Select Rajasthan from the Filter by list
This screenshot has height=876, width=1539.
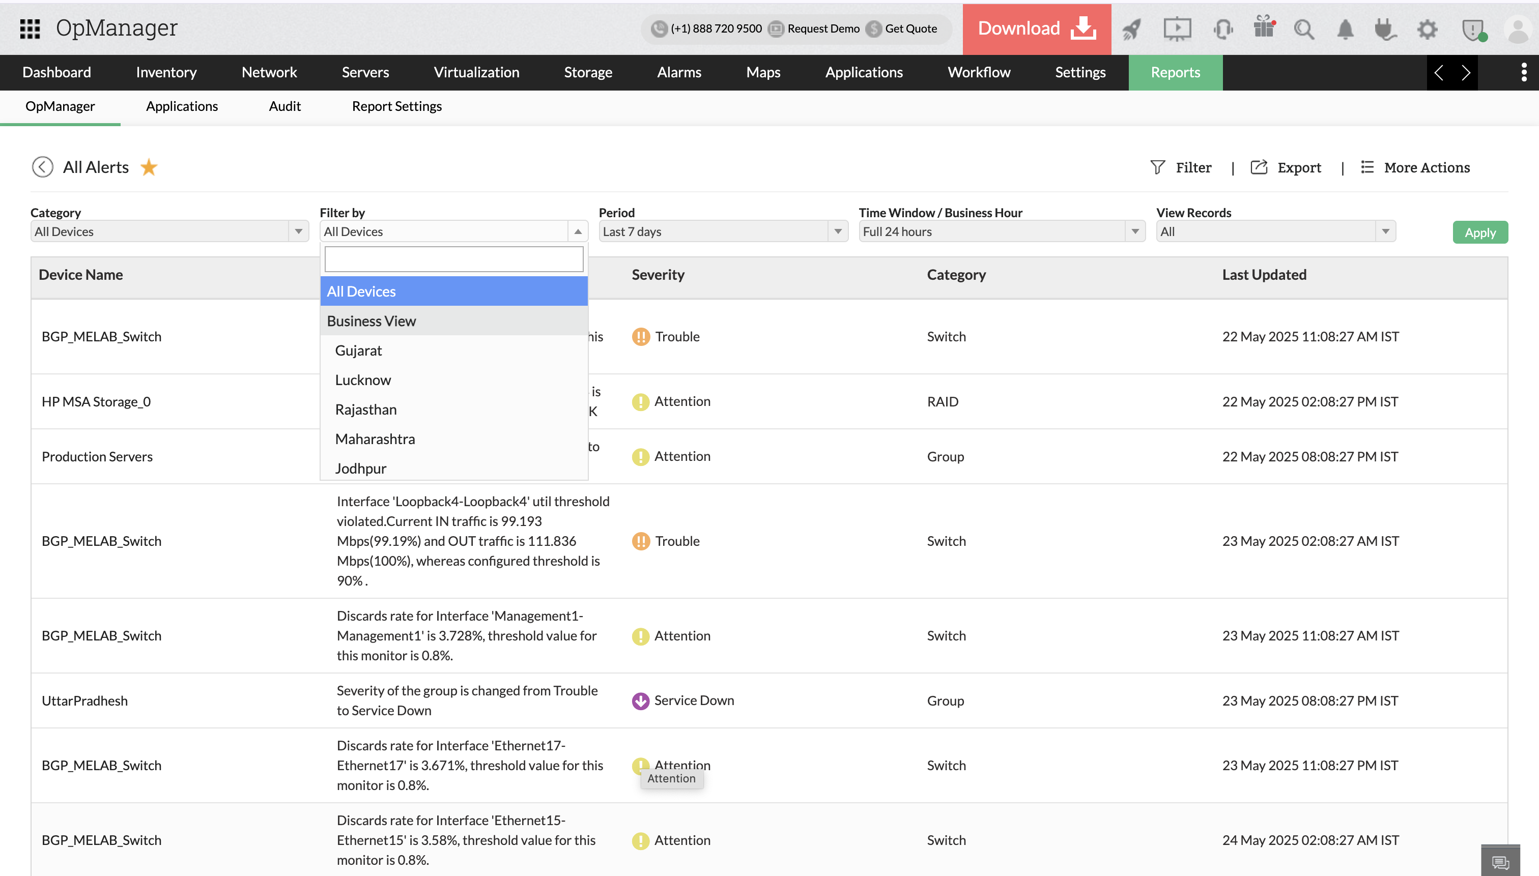point(365,409)
